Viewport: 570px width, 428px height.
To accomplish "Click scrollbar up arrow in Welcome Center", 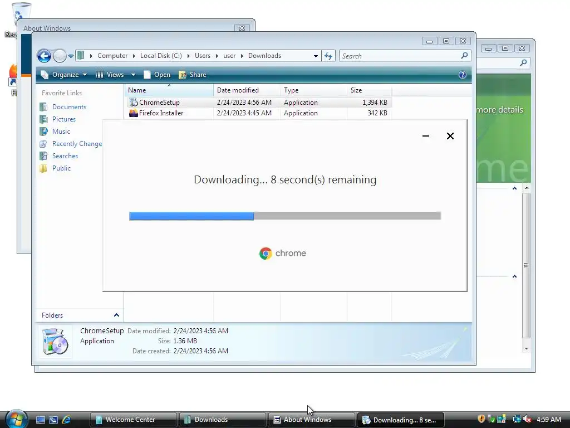I will 527,188.
